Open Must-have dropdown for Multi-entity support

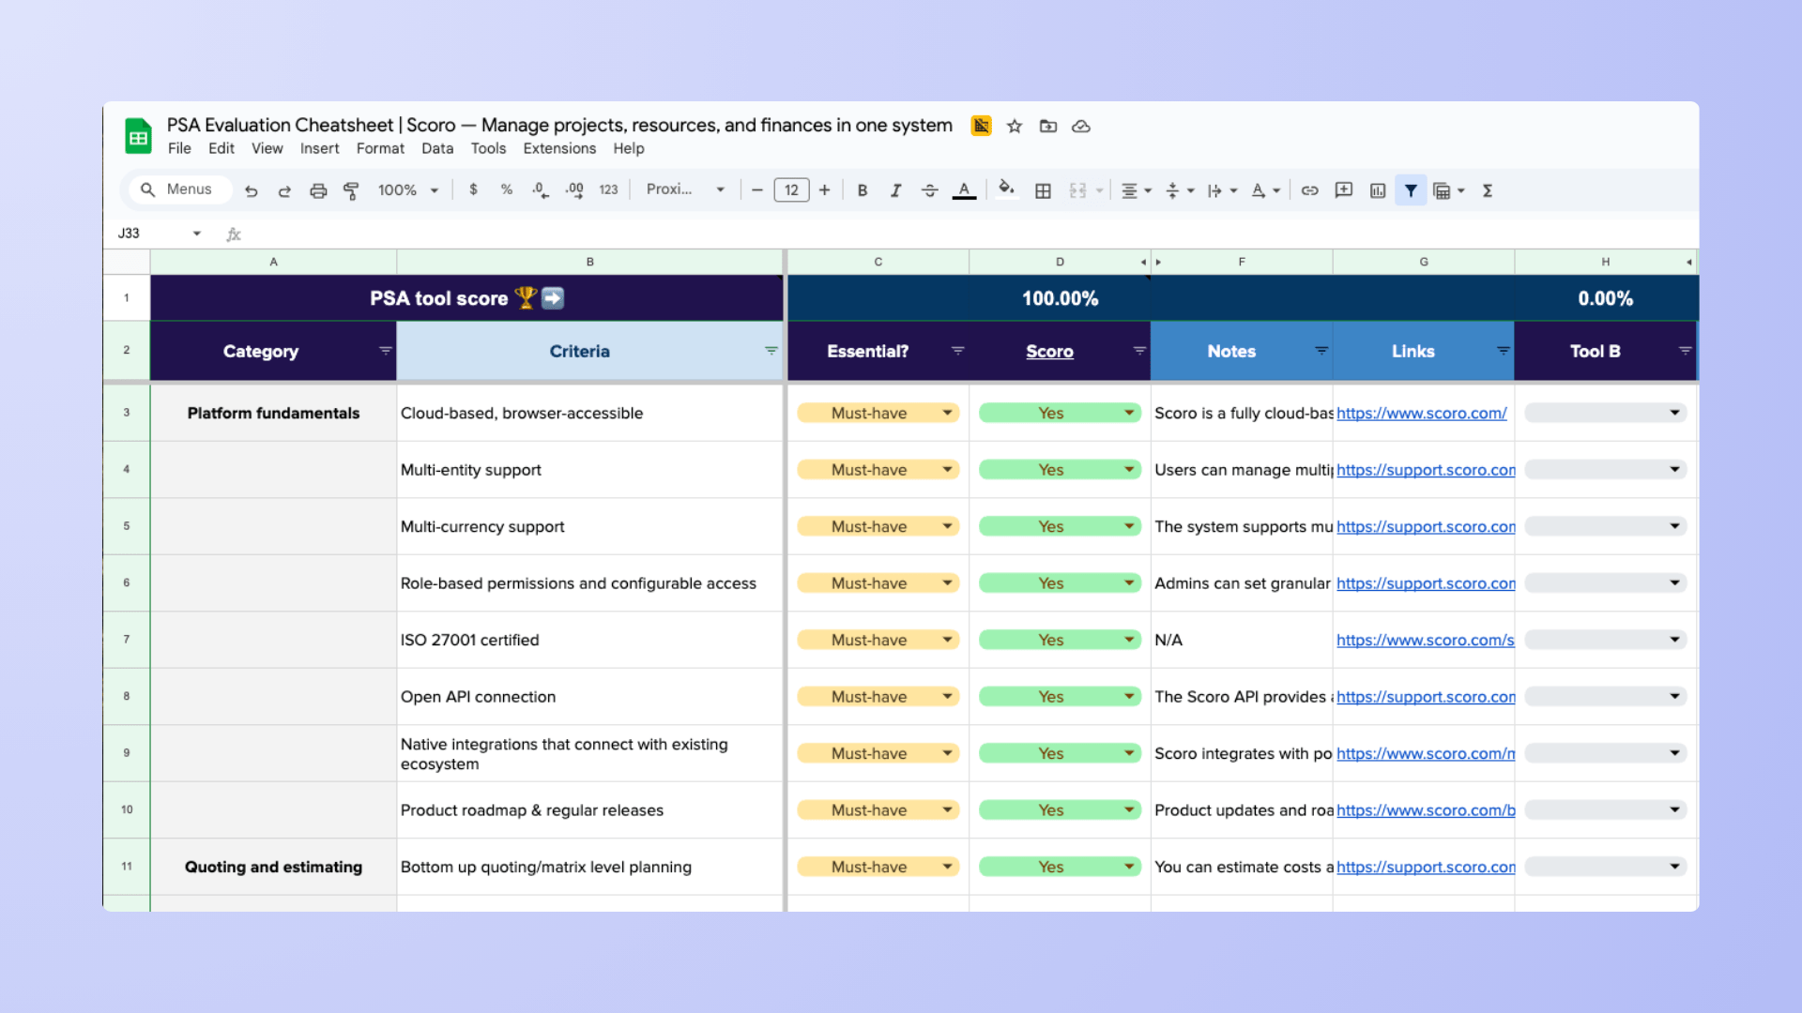tap(878, 470)
